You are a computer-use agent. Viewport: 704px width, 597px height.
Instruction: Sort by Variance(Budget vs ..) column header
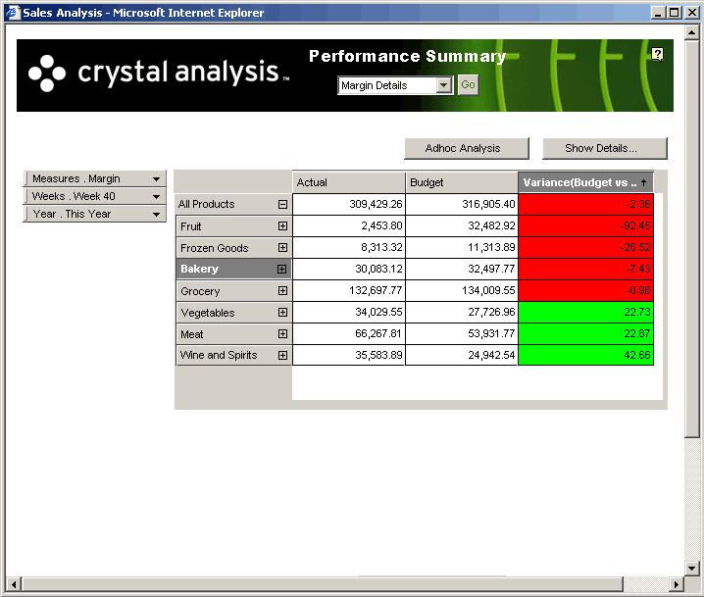click(585, 182)
